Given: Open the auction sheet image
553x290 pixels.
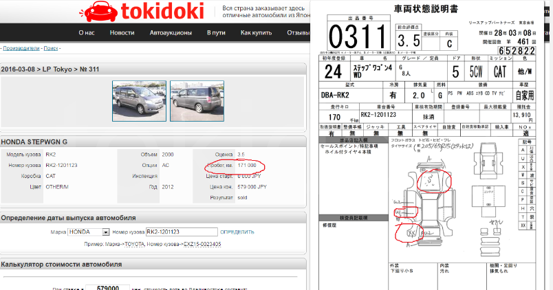Looking at the screenshot, I should point(427,145).
